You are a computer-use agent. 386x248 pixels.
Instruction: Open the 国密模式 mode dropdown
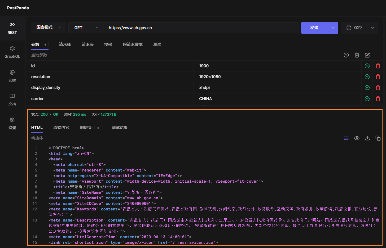(48, 28)
